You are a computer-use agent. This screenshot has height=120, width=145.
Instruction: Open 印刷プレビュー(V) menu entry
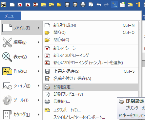[x=91, y=94]
